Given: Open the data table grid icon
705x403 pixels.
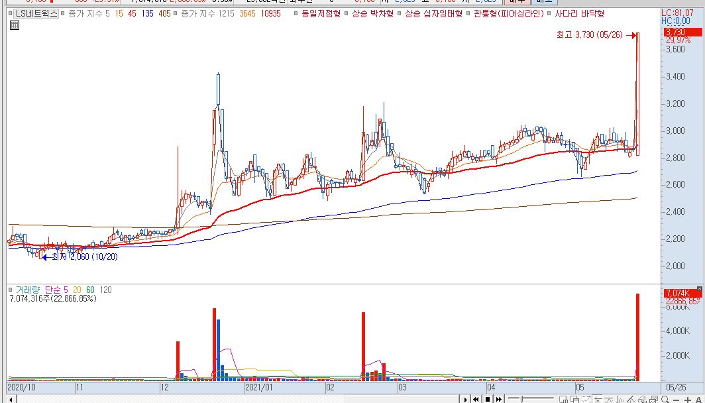Looking at the screenshot, I should (15, 25).
